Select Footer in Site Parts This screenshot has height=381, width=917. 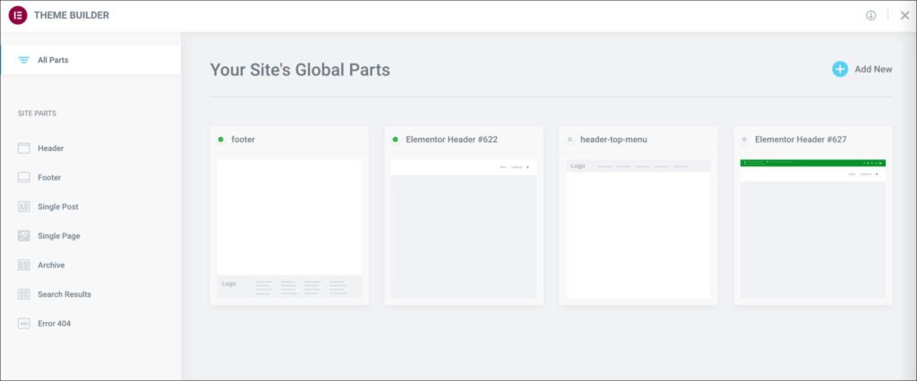pyautogui.click(x=49, y=178)
